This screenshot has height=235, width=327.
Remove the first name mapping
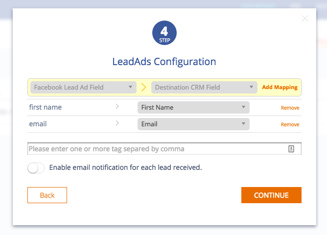[290, 108]
